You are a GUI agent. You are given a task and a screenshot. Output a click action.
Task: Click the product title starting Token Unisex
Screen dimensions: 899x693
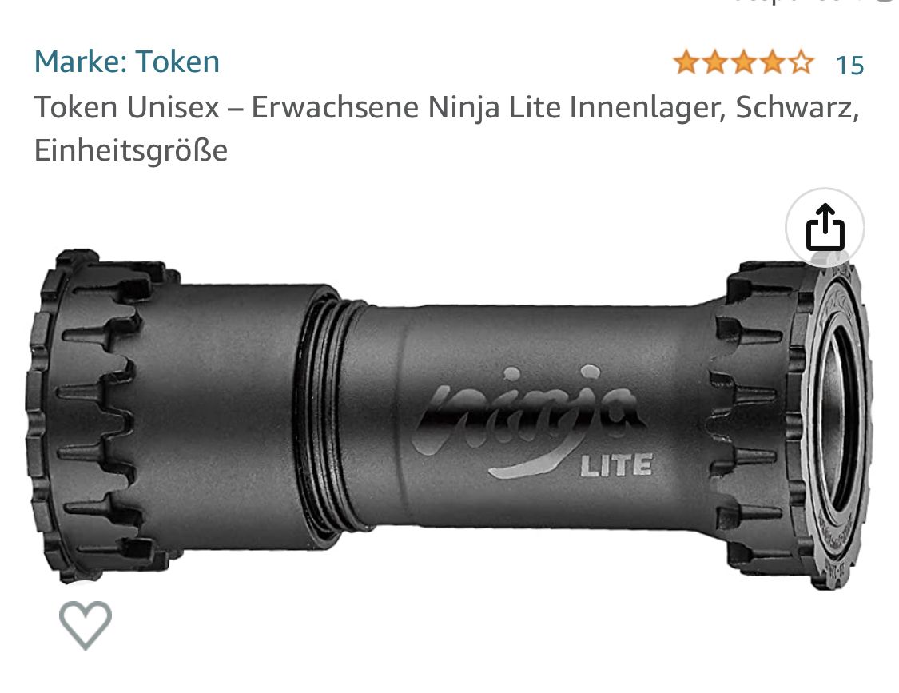coord(447,129)
